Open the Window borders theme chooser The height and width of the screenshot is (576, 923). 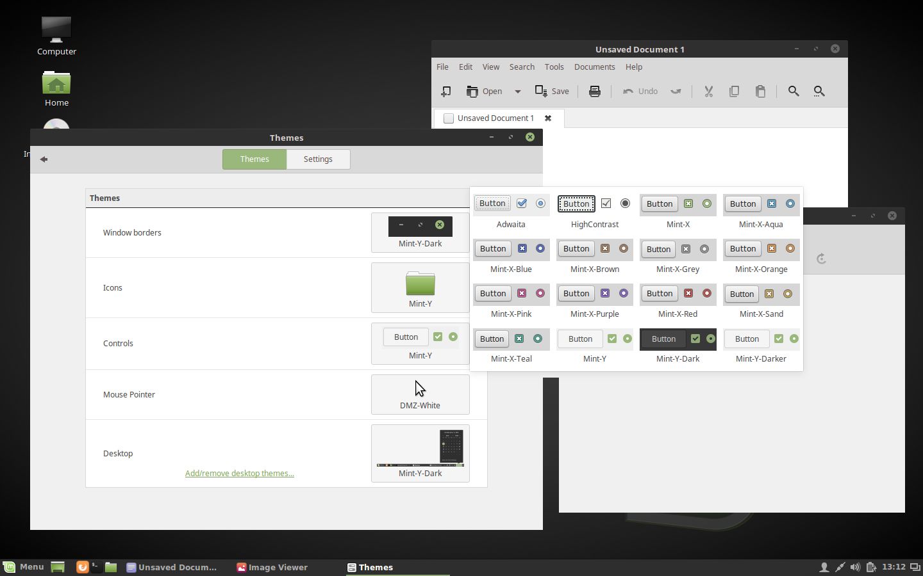coord(420,233)
